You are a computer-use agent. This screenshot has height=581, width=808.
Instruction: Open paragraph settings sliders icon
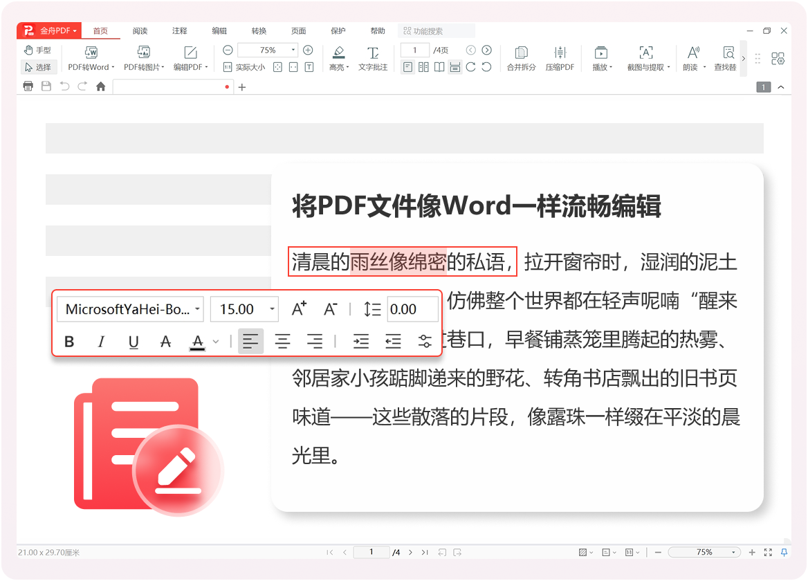(x=425, y=342)
